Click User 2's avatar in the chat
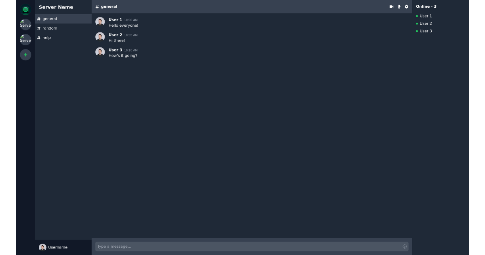 pyautogui.click(x=100, y=36)
